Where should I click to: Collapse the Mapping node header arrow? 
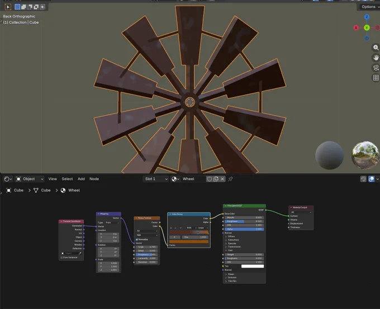click(98, 214)
